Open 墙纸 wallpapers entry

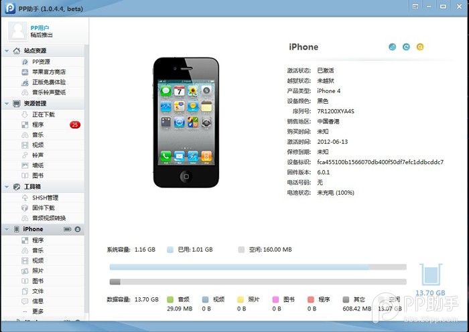[x=42, y=165]
